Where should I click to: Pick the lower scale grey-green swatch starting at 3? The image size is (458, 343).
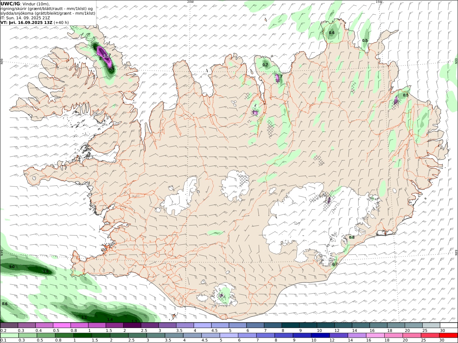156,335
